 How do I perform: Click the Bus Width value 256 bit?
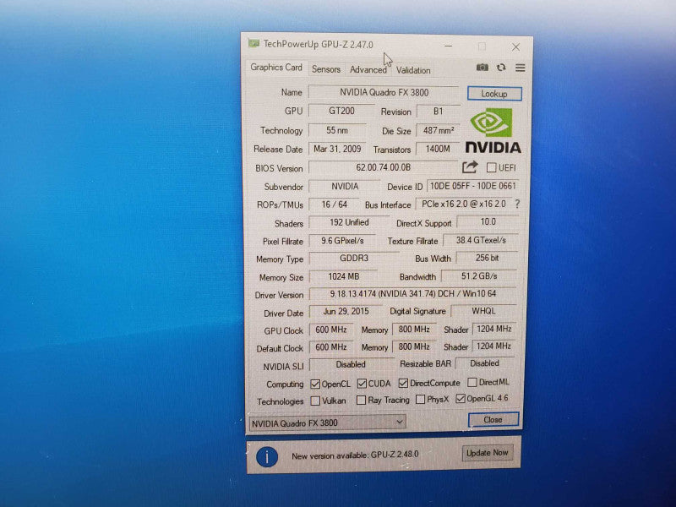coord(487,258)
